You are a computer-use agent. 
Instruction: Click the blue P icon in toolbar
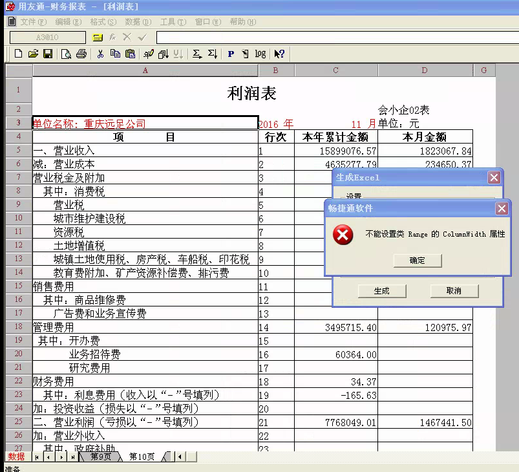tap(231, 54)
